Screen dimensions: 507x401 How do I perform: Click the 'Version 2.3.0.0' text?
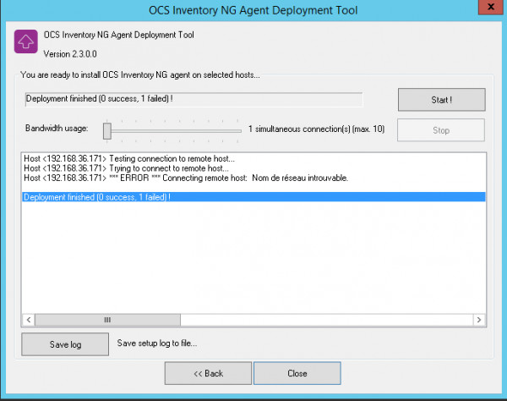[70, 54]
